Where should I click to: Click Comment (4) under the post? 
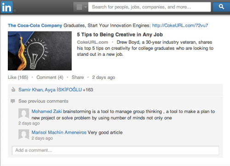click(50, 77)
